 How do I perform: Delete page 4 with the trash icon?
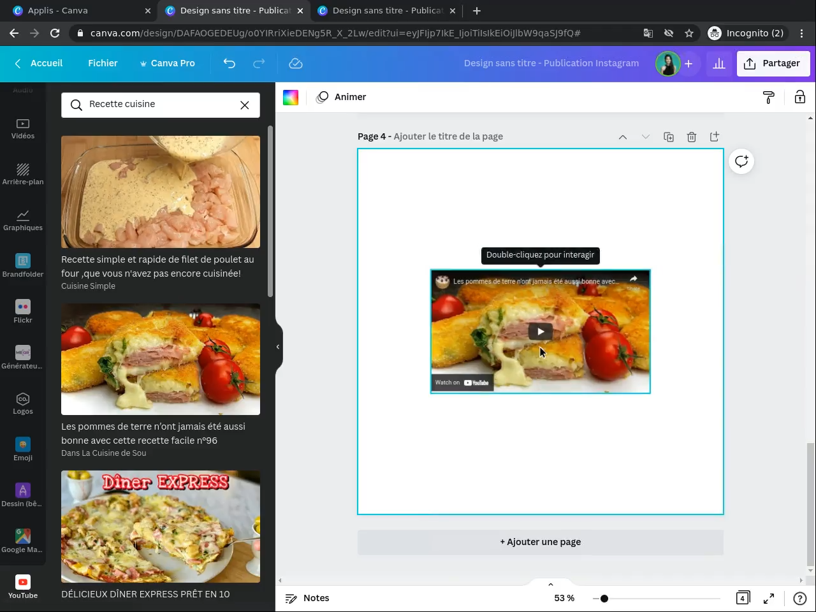(692, 136)
